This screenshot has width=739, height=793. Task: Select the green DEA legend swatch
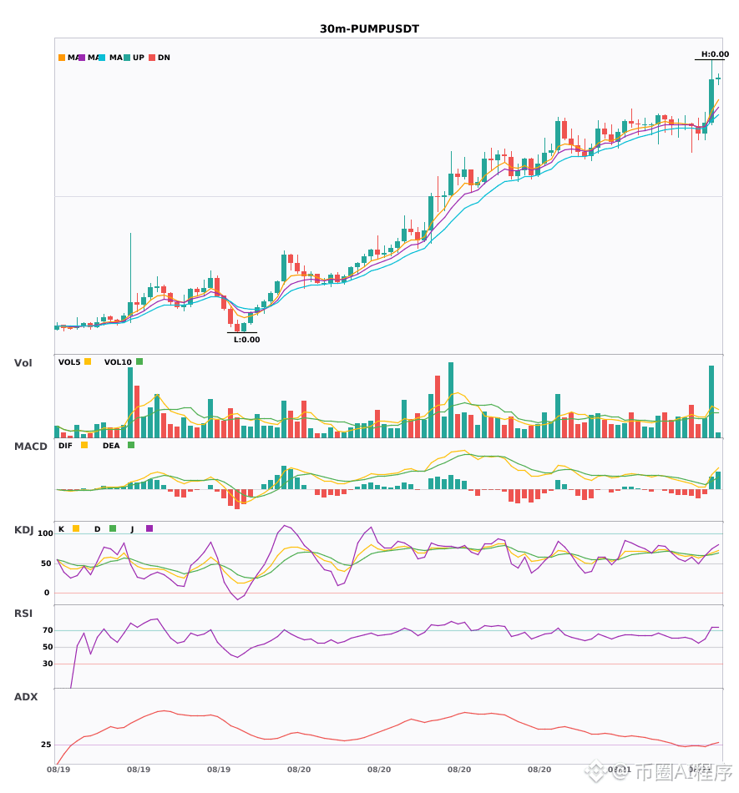[131, 445]
